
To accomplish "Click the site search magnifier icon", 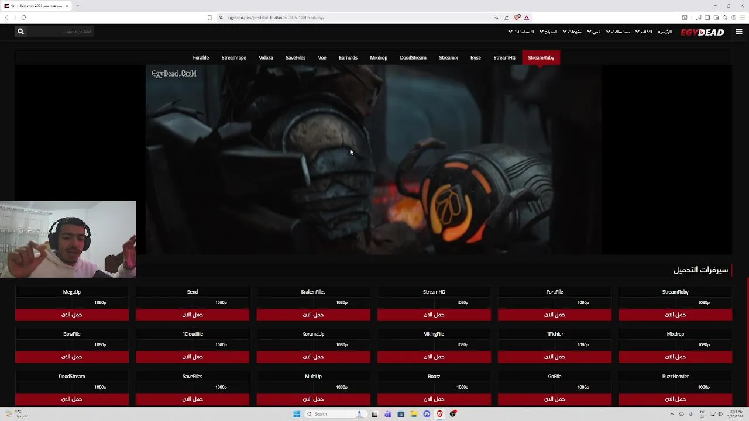I will pos(20,32).
